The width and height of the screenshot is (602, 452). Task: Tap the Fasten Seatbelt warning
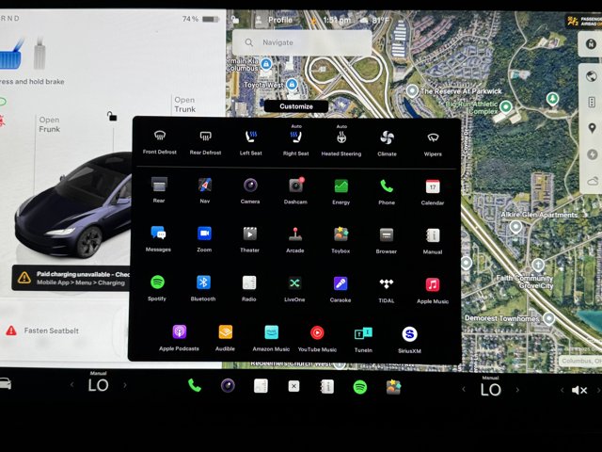(43, 331)
